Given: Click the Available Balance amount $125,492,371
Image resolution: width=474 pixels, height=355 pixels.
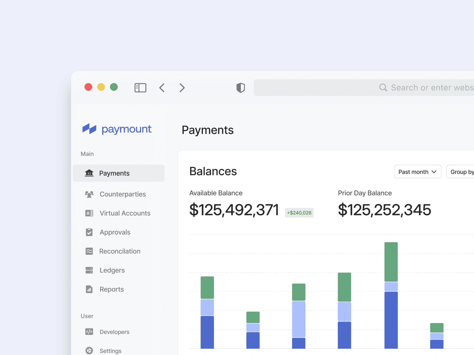Looking at the screenshot, I should point(234,210).
